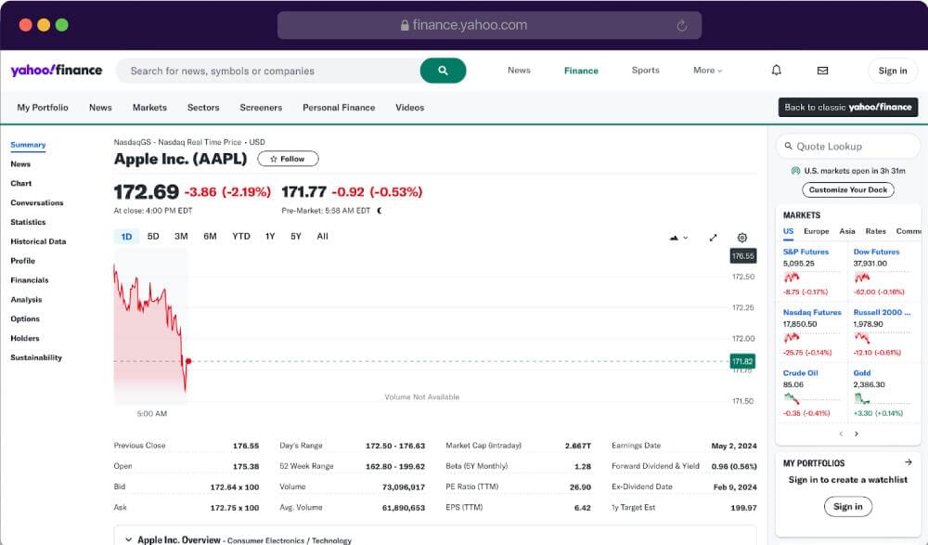Follow Apple Inc. stock
Viewport: 928px width, 545px height.
pyautogui.click(x=288, y=159)
